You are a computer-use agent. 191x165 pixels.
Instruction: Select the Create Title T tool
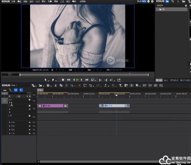click(x=121, y=86)
